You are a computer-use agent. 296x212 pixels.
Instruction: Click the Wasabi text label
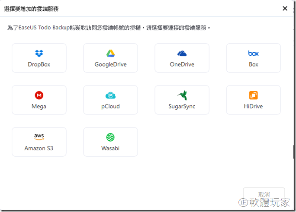point(110,148)
